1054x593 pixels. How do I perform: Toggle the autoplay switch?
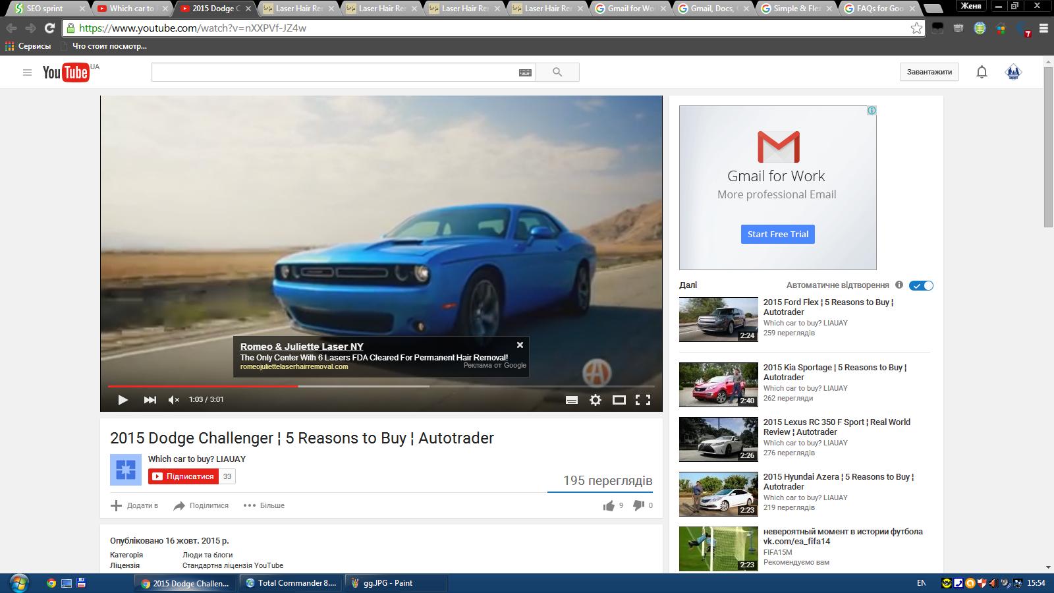click(921, 285)
